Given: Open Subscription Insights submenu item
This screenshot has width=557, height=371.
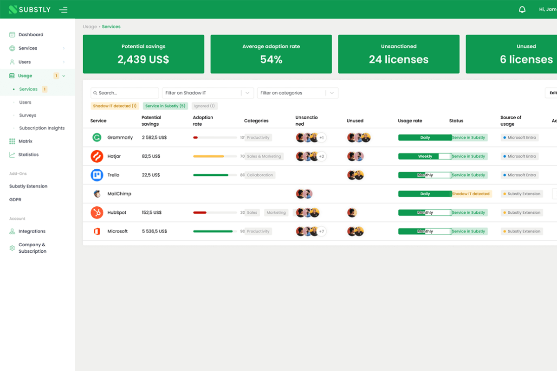Looking at the screenshot, I should (42, 128).
